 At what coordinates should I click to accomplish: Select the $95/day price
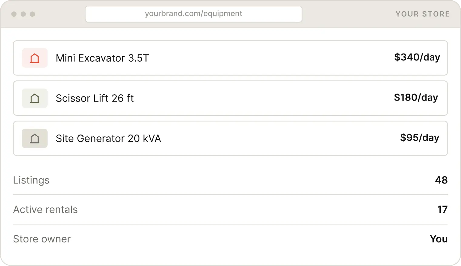tap(419, 138)
